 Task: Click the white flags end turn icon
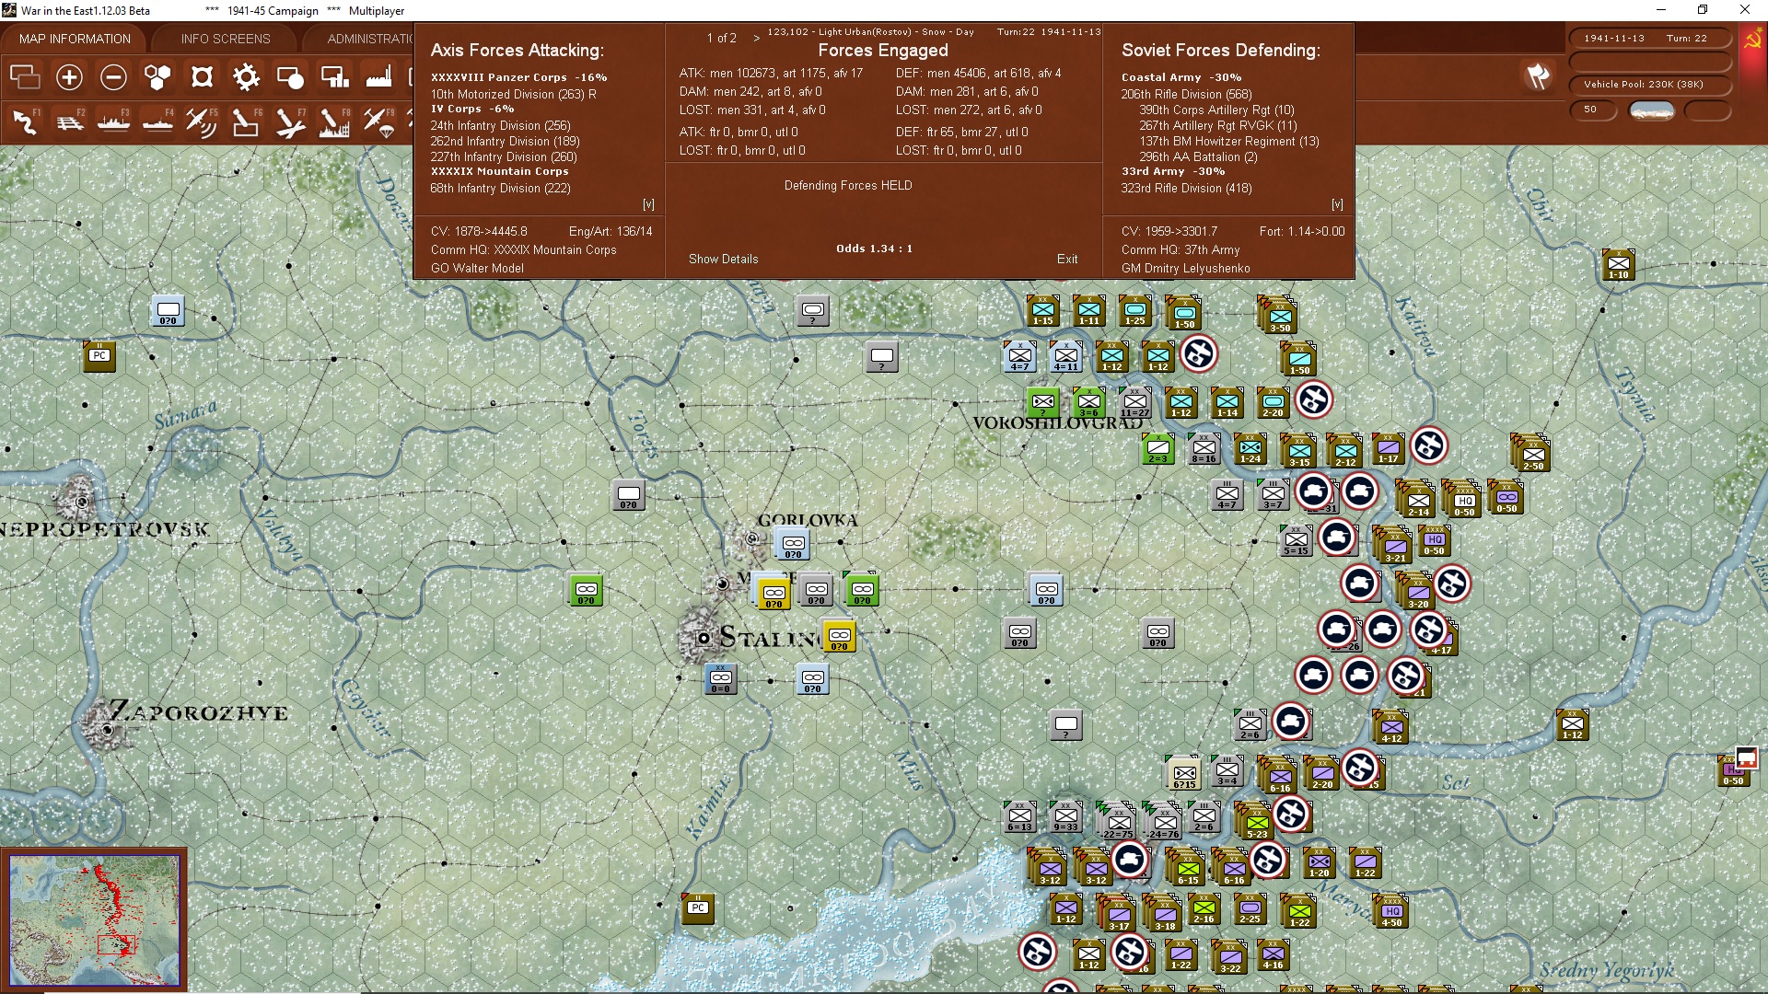pyautogui.click(x=1538, y=76)
